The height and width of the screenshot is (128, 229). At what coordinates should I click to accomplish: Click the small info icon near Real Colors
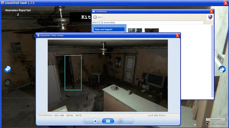(195, 125)
